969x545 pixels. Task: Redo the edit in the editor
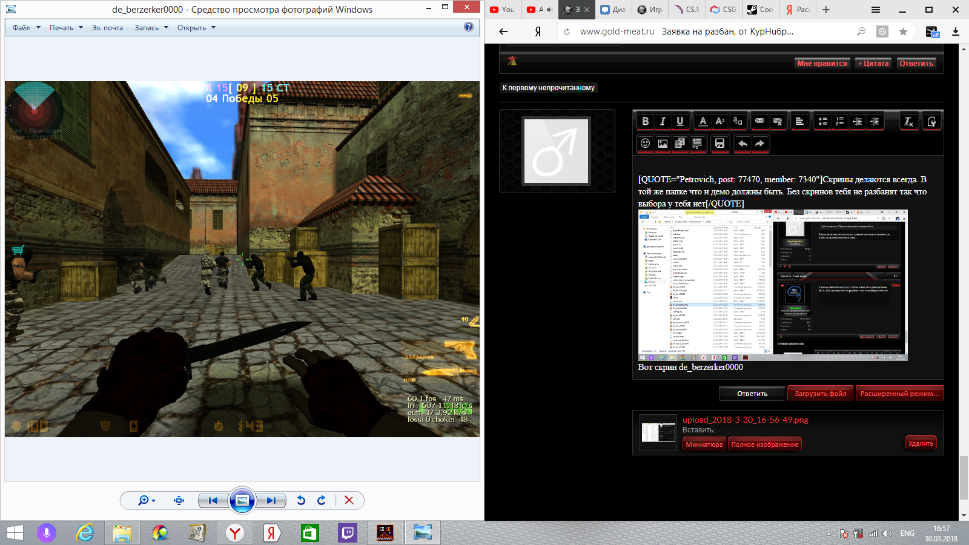click(x=759, y=144)
